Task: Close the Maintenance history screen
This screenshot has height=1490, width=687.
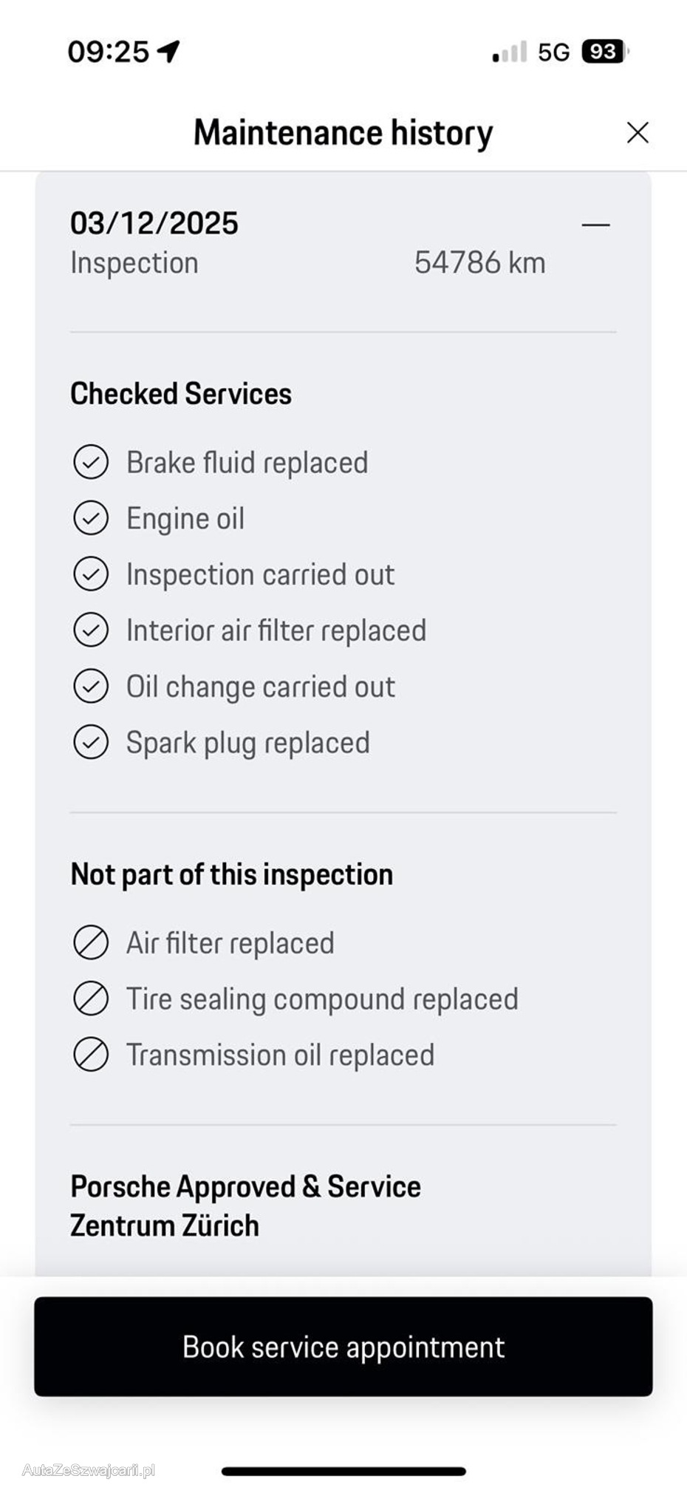Action: pos(637,133)
